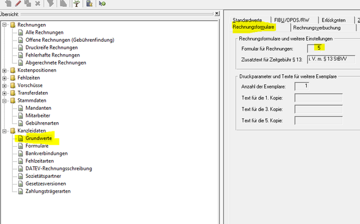Click the Text für die 5. Kopie field

coord(319,121)
